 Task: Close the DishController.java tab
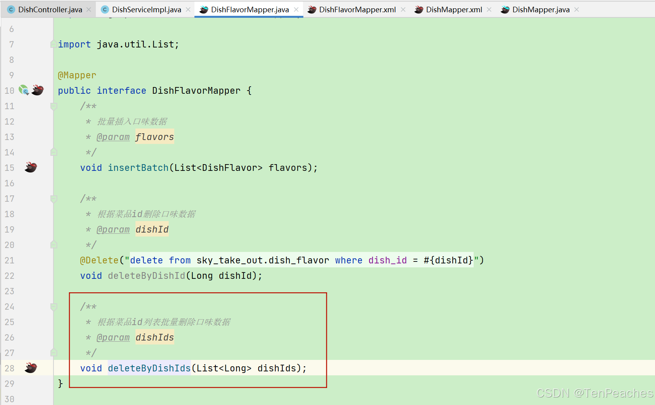click(x=89, y=9)
